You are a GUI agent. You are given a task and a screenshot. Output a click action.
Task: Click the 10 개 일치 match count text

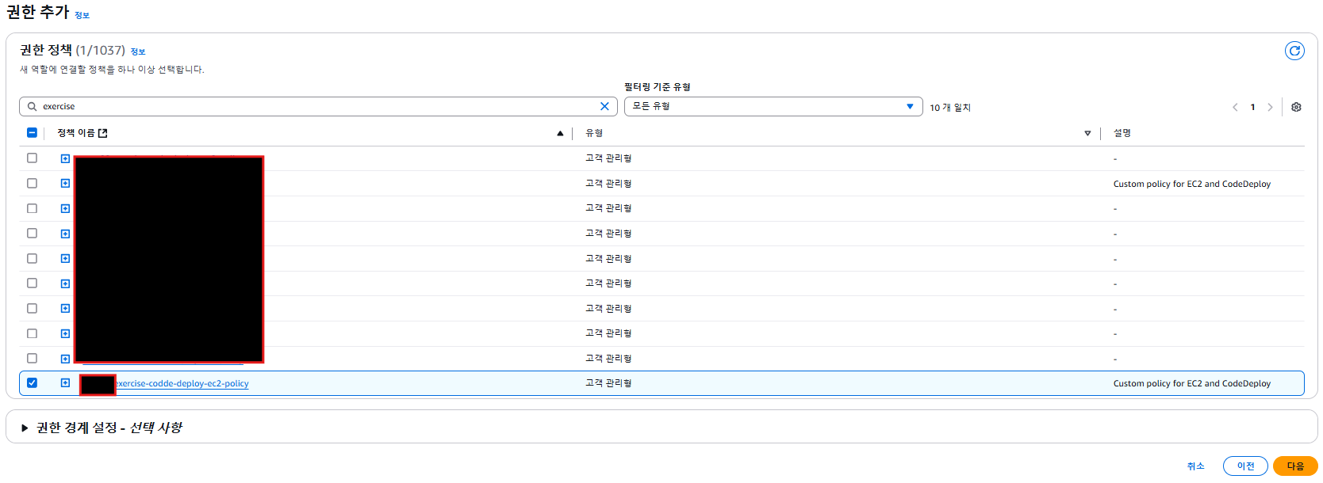click(950, 108)
